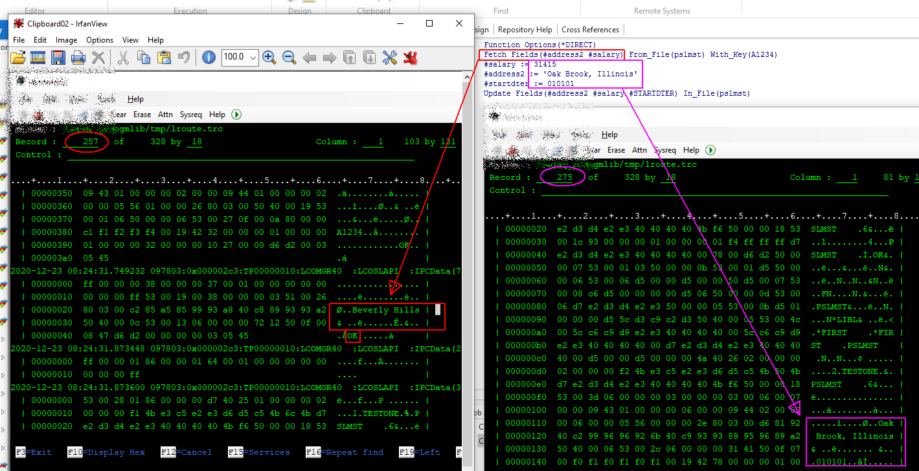Click the 'Update Fields' code line
This screenshot has width=919, height=471.
[x=617, y=94]
